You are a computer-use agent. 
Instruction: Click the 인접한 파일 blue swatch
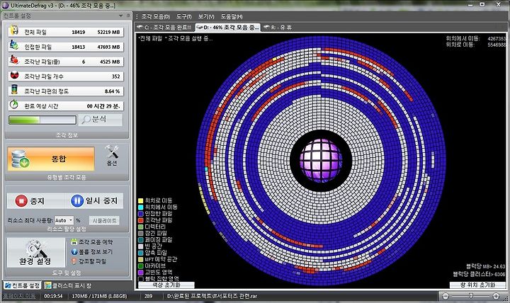point(141,214)
